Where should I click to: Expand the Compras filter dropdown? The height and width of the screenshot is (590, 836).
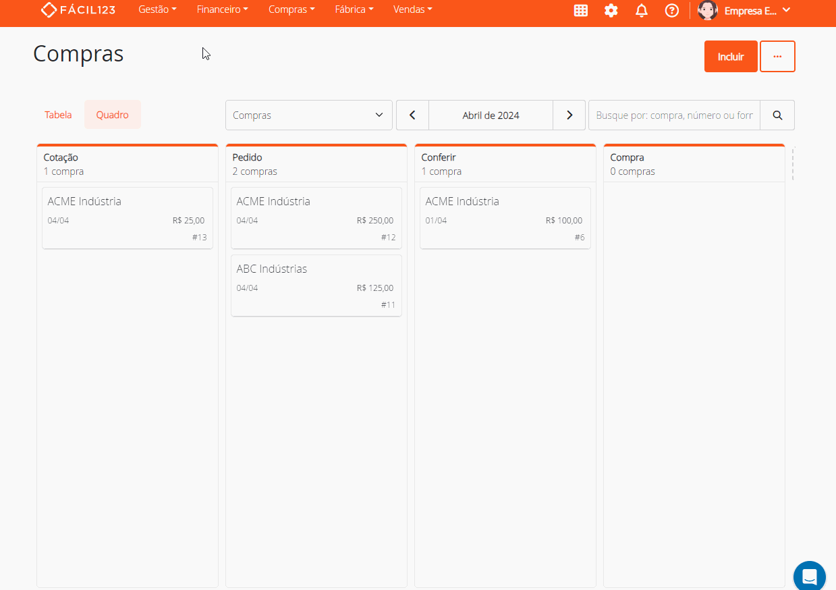pos(308,115)
